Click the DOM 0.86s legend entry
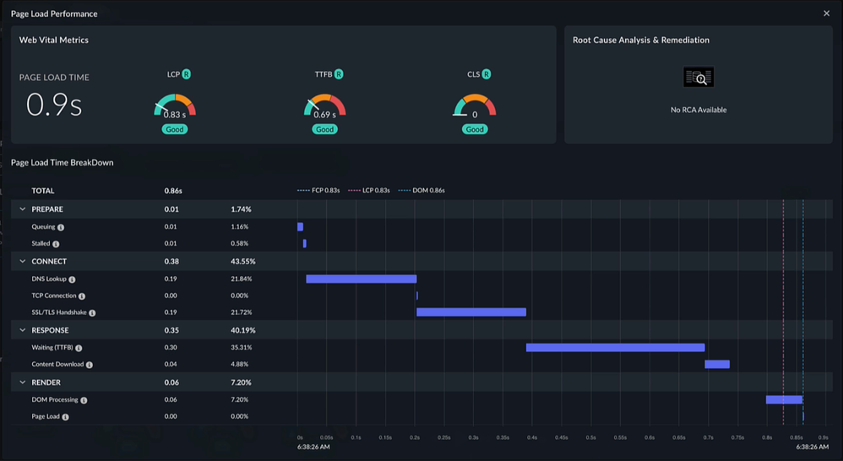 [421, 190]
